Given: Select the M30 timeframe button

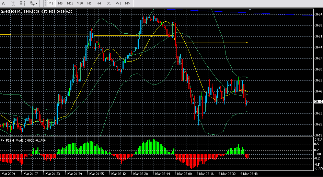Looking at the screenshot, I should click(80, 3).
